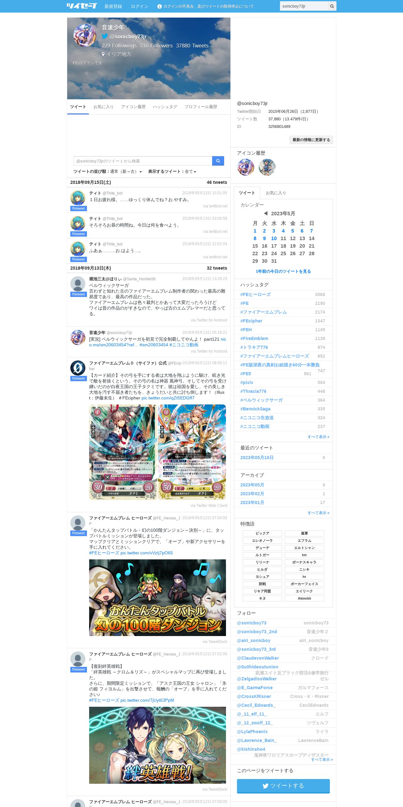Click the info icon beside login notice
The image size is (403, 807).
[159, 6]
